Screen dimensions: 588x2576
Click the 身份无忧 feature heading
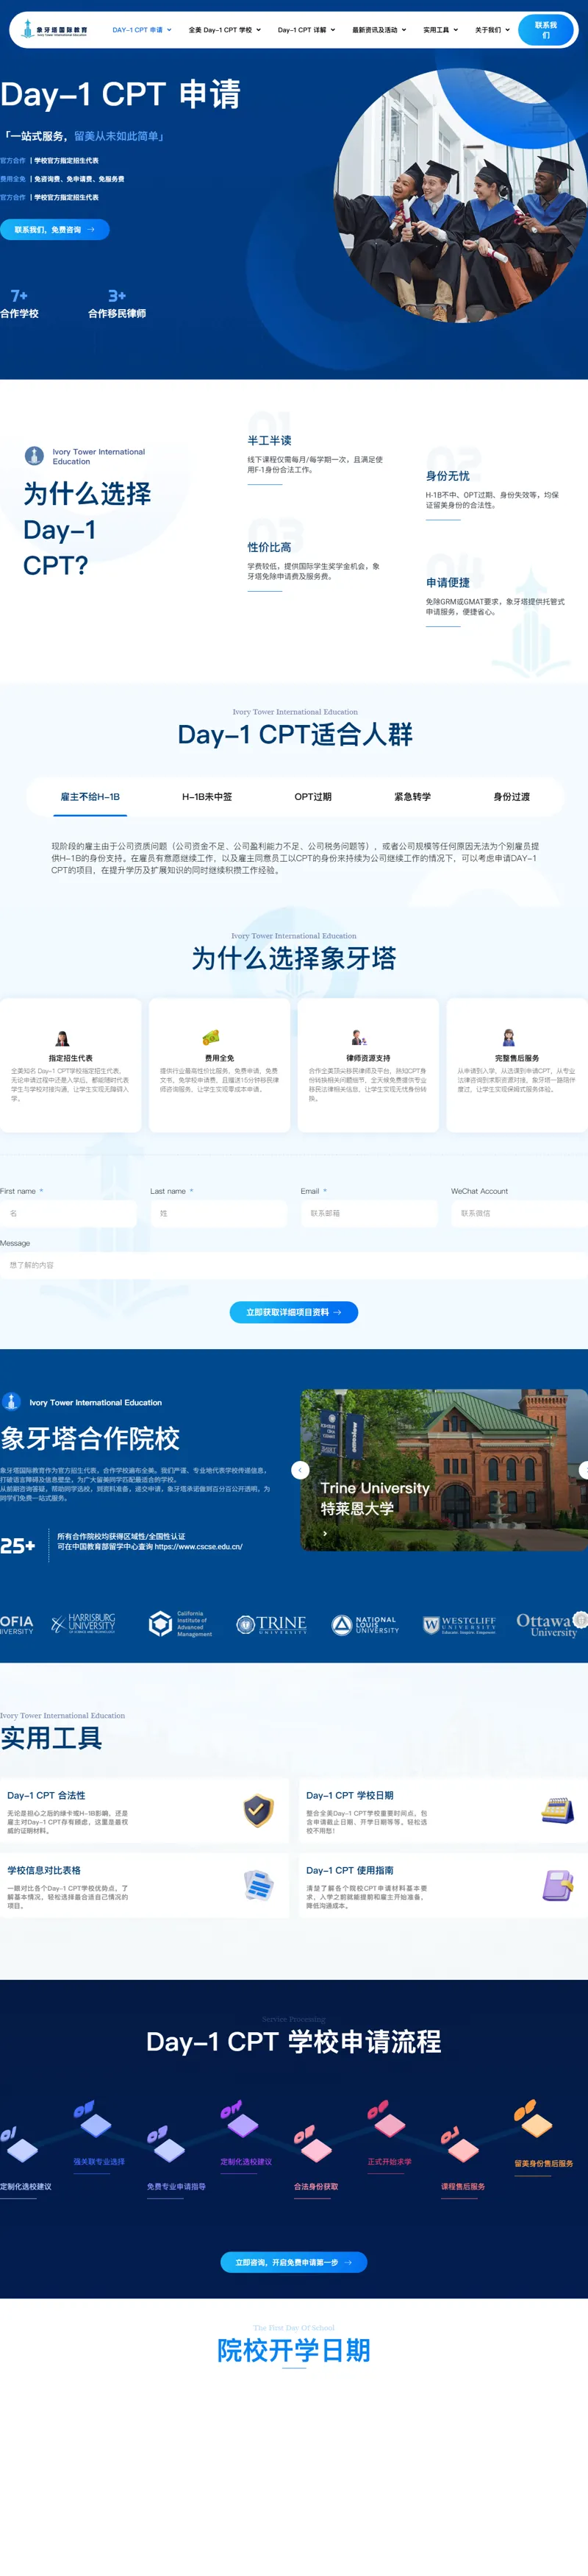click(x=447, y=476)
